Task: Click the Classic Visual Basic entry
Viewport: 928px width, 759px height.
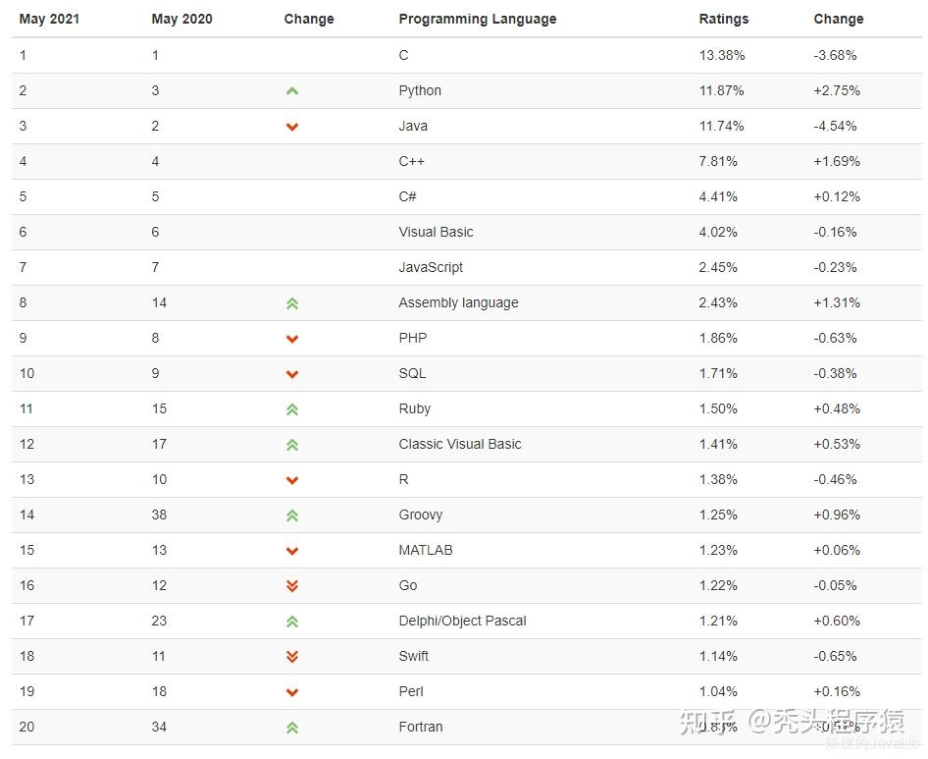Action: point(459,444)
